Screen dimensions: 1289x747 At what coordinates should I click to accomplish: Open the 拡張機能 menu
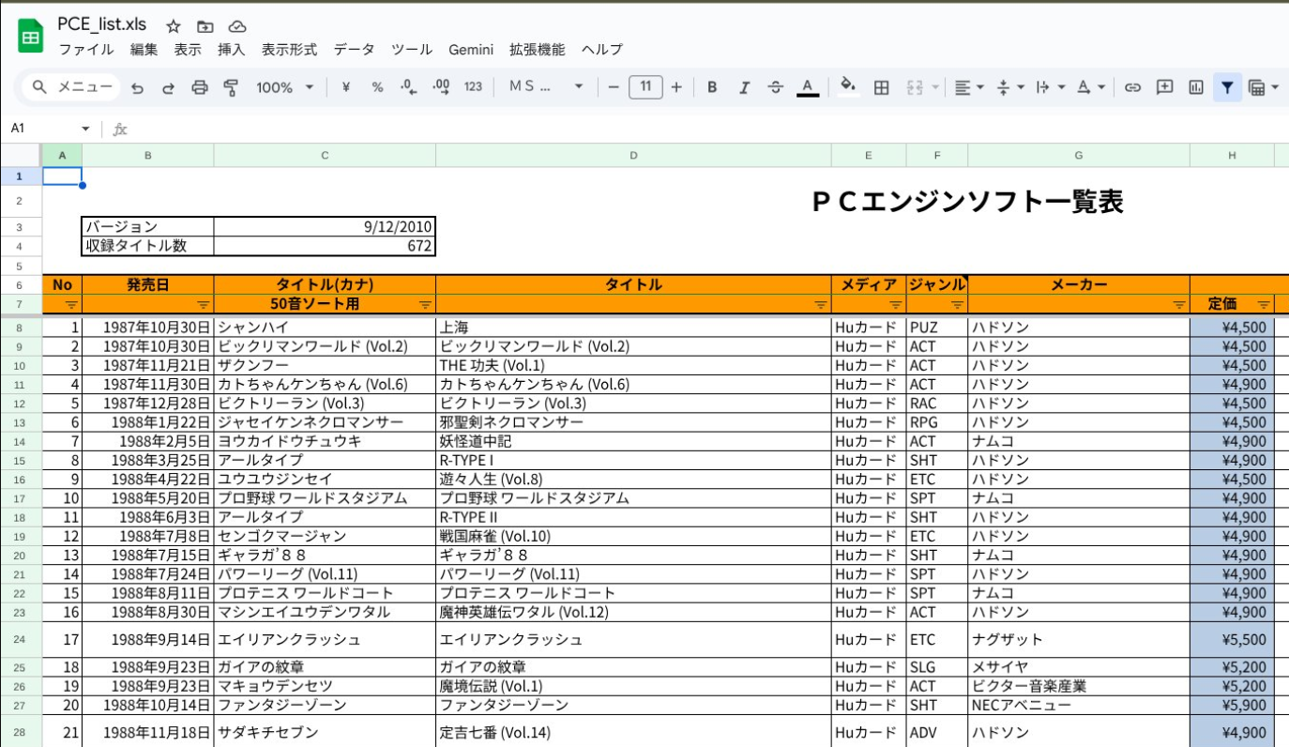pos(537,50)
